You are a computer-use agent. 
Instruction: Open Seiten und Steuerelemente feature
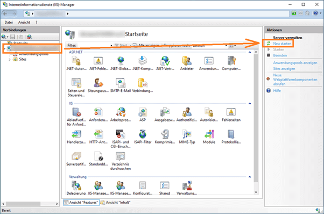tap(76, 88)
